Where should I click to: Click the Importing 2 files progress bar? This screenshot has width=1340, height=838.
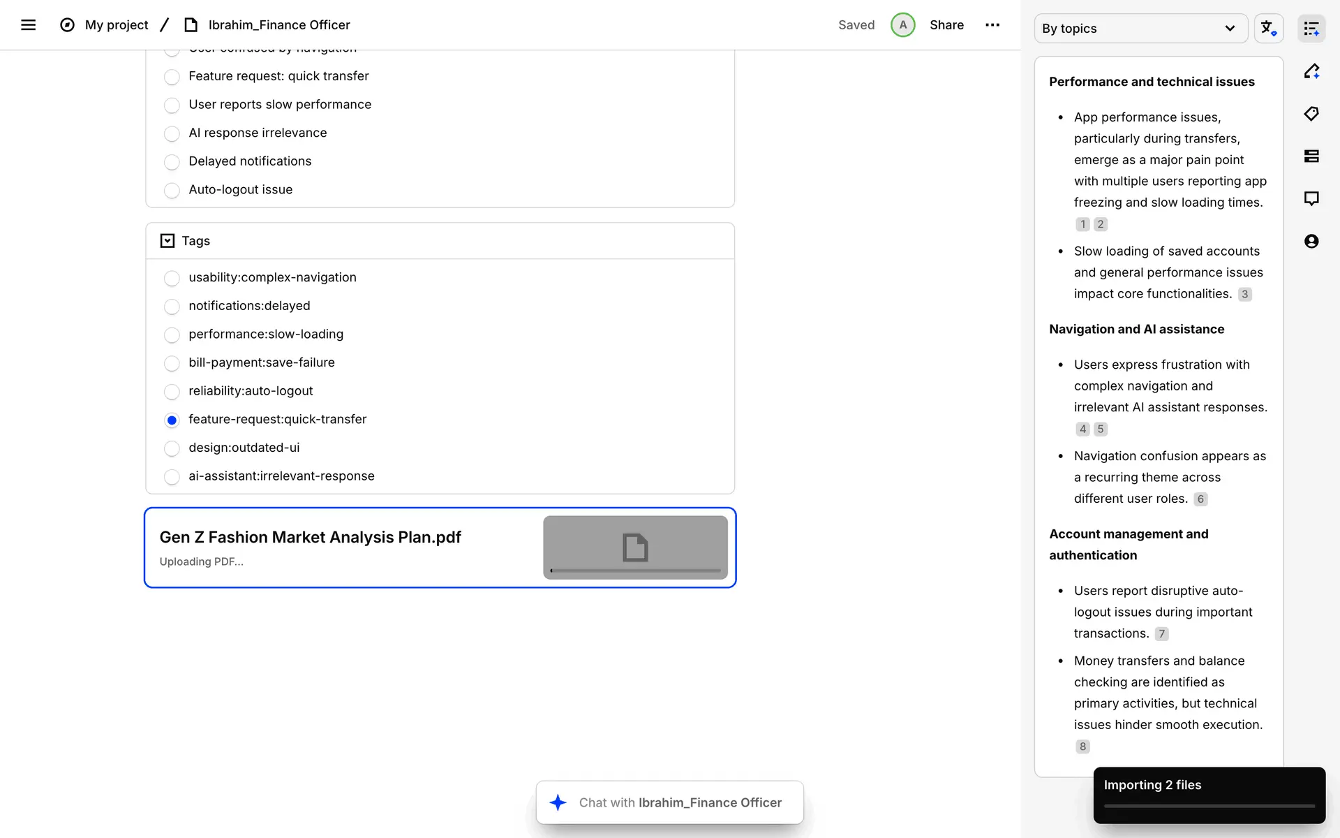(x=1209, y=806)
